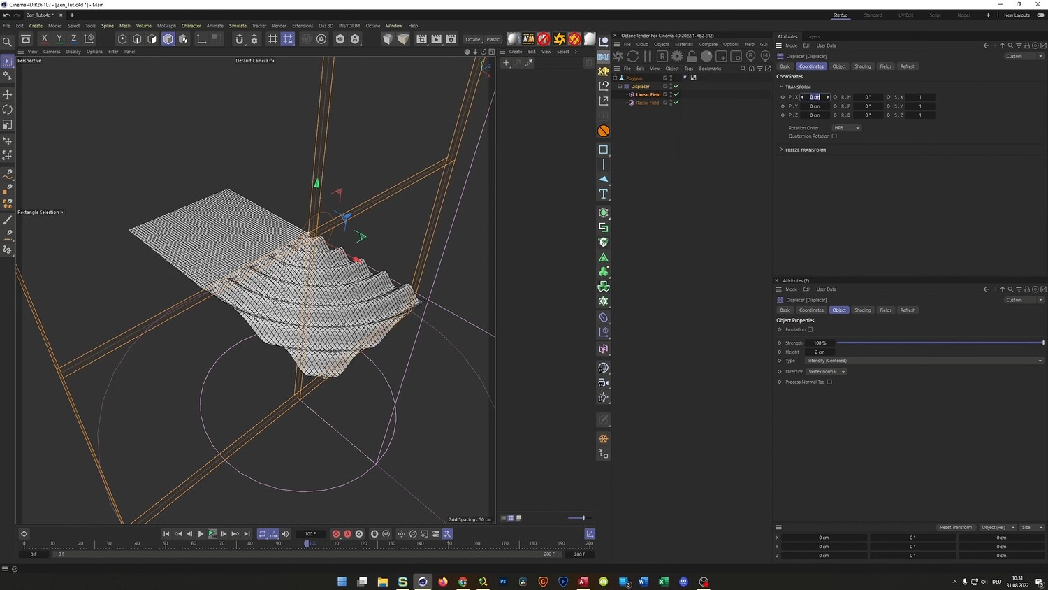The width and height of the screenshot is (1048, 590).
Task: Click the X-axis lock icon
Action: tap(44, 39)
